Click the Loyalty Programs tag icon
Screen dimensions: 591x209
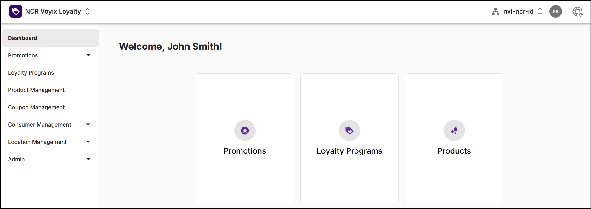(349, 130)
